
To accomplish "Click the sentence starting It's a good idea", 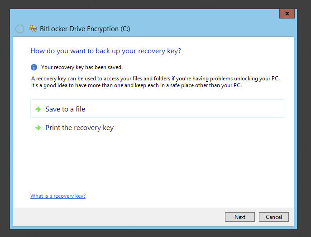I will coord(136,85).
